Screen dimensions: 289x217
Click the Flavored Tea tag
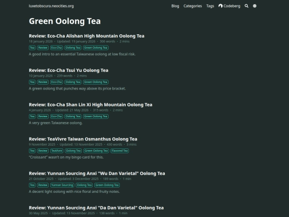pyautogui.click(x=120, y=151)
